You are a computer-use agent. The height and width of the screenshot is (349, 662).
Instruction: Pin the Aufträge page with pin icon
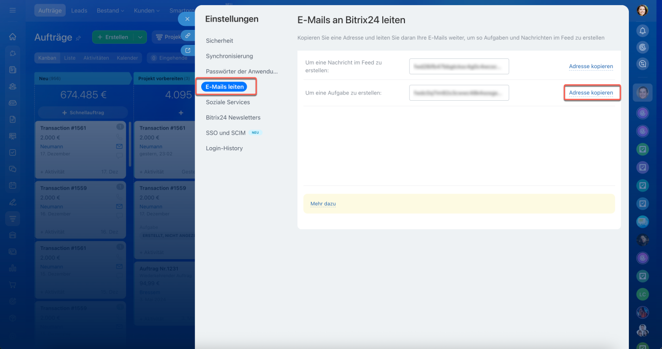coord(79,38)
